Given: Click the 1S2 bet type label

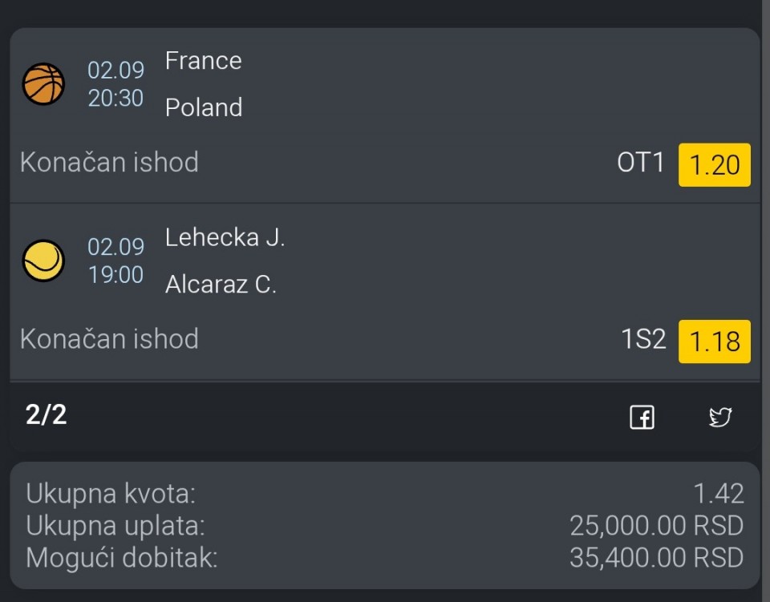Looking at the screenshot, I should [x=644, y=339].
